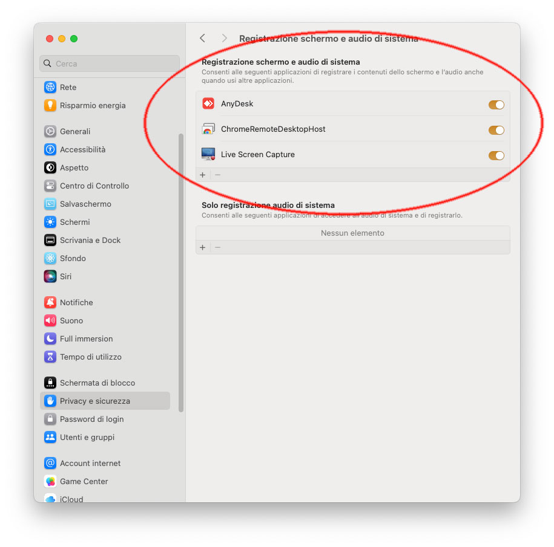Screen dimensions: 554x547
Task: Click the Risparmio energia bulb icon
Action: click(50, 105)
